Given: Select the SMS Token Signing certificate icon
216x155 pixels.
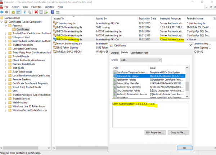Looking at the screenshot, I should [x=55, y=48].
